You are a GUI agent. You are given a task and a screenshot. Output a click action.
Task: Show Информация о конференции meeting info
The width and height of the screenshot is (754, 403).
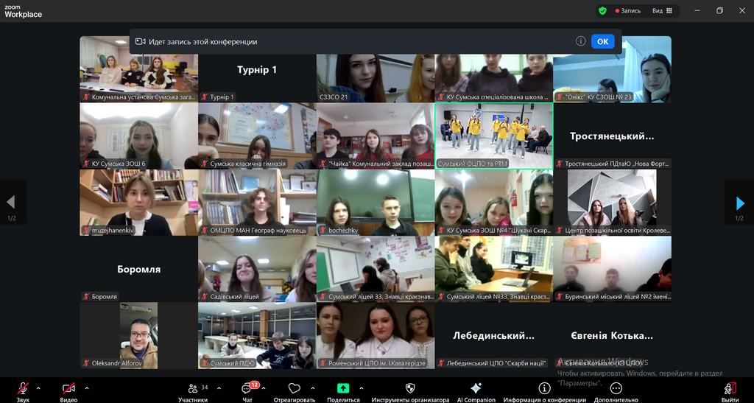point(544,389)
